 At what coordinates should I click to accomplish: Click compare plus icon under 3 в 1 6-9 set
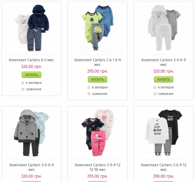pyautogui.click(x=89, y=94)
